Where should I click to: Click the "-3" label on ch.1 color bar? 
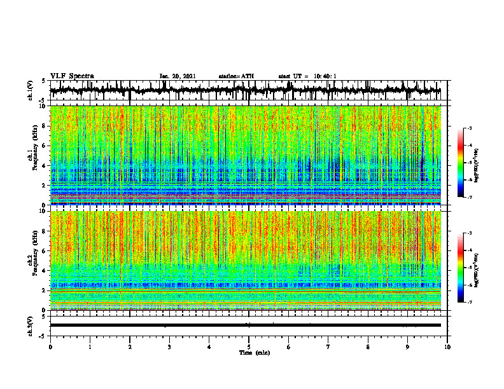coord(470,128)
